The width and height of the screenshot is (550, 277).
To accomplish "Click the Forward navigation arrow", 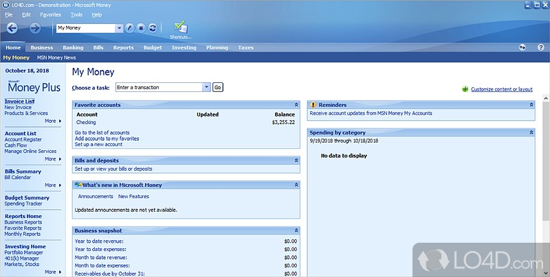I will pos(35,28).
